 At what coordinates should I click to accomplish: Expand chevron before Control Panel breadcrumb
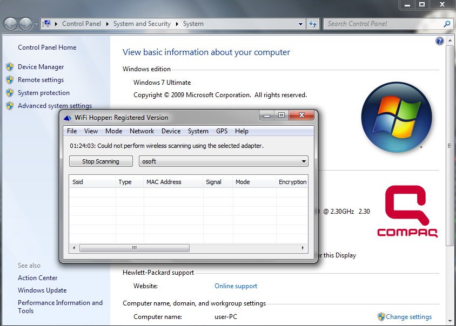coord(56,24)
